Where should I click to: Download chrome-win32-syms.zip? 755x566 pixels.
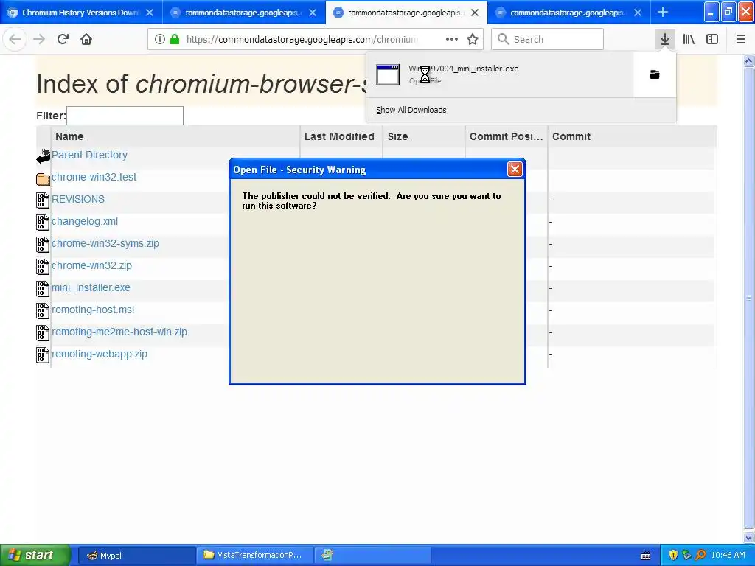point(105,243)
